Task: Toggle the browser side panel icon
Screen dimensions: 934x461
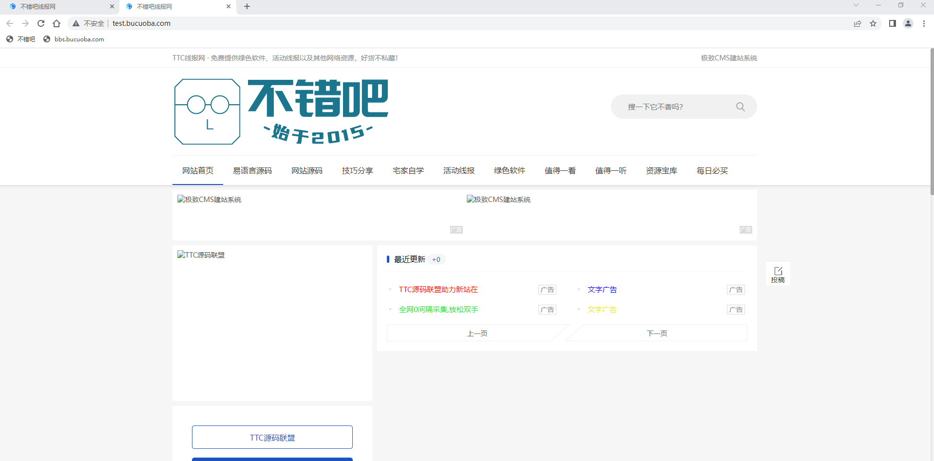Action: (x=892, y=23)
